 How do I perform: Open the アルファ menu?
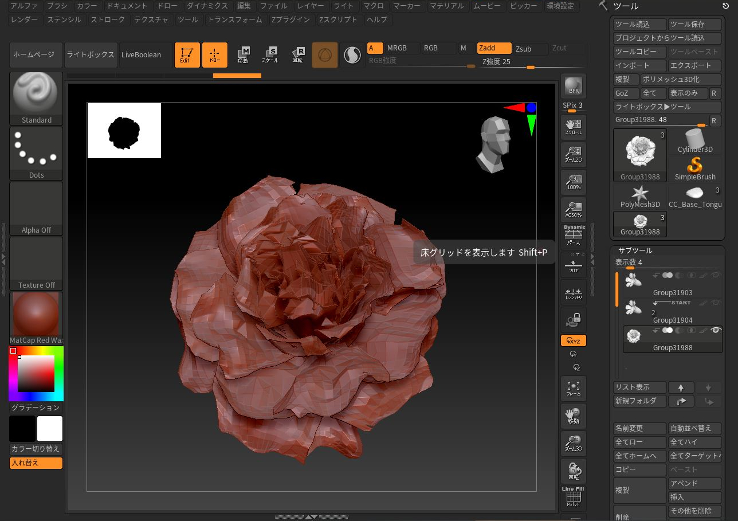click(x=24, y=6)
